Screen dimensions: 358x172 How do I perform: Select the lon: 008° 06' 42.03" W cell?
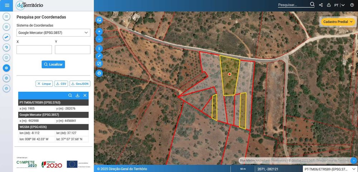pos(37,139)
